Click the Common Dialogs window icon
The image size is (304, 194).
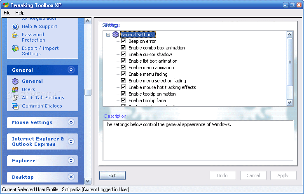[15, 106]
